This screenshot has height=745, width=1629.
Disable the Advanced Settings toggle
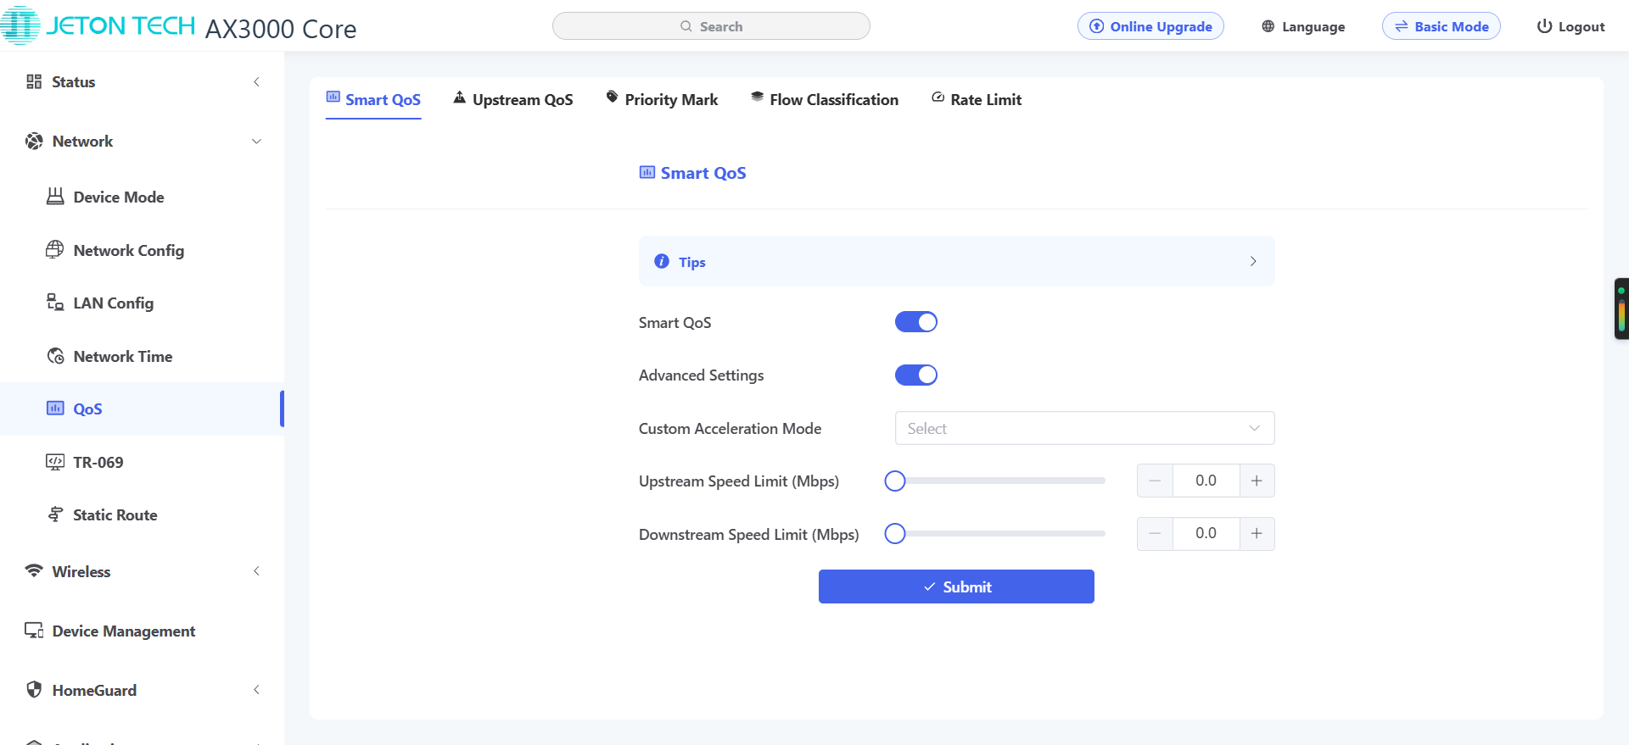tap(916, 375)
